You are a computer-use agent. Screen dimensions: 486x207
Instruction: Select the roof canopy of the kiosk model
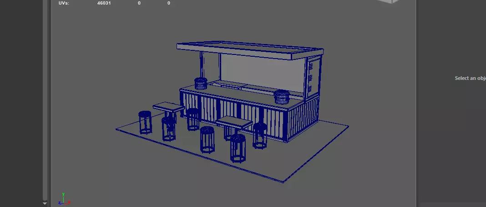(x=250, y=49)
